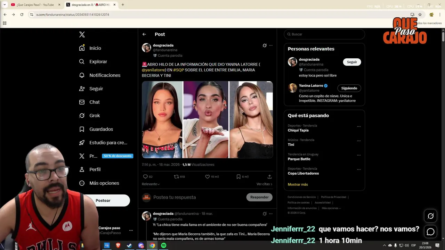Click the @yanilatorre mention link
This screenshot has width=445, height=250.
point(153,70)
